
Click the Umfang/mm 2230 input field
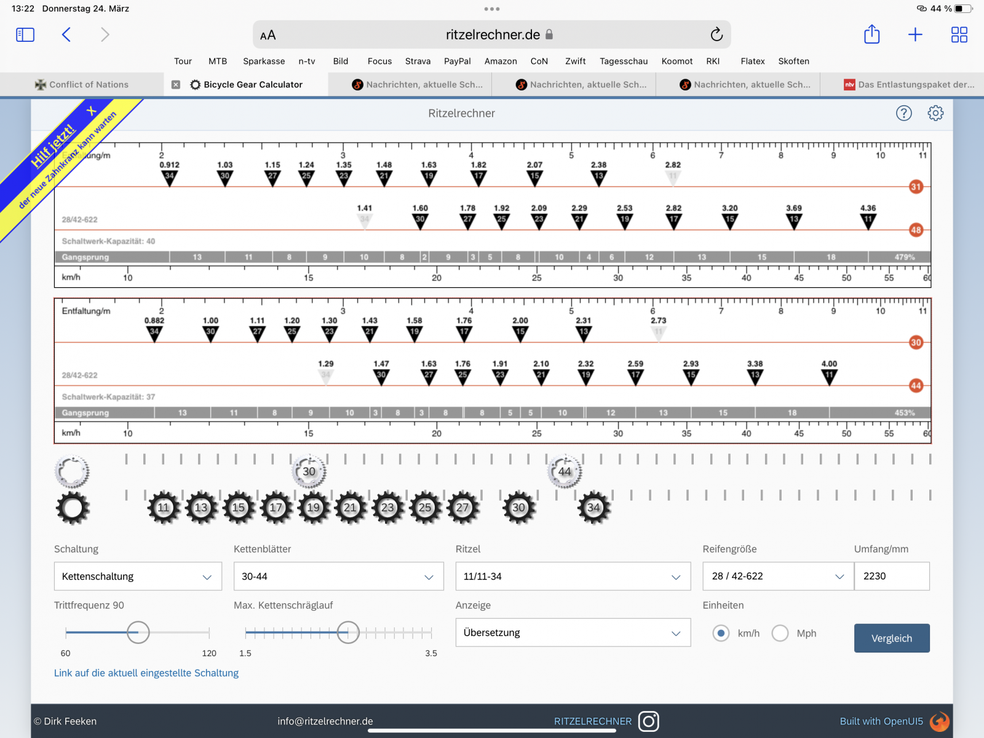coord(892,576)
